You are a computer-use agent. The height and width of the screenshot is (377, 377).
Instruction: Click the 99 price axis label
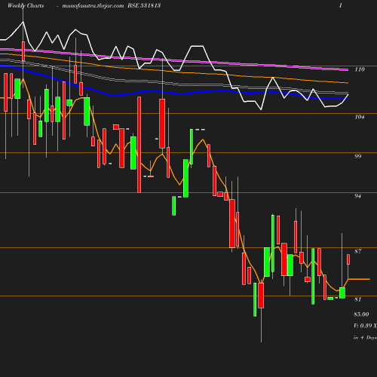click(358, 156)
